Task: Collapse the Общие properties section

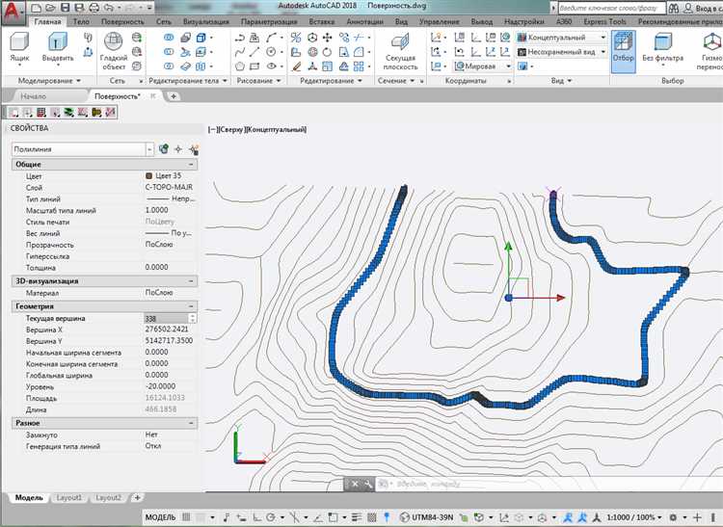Action: coord(191,165)
